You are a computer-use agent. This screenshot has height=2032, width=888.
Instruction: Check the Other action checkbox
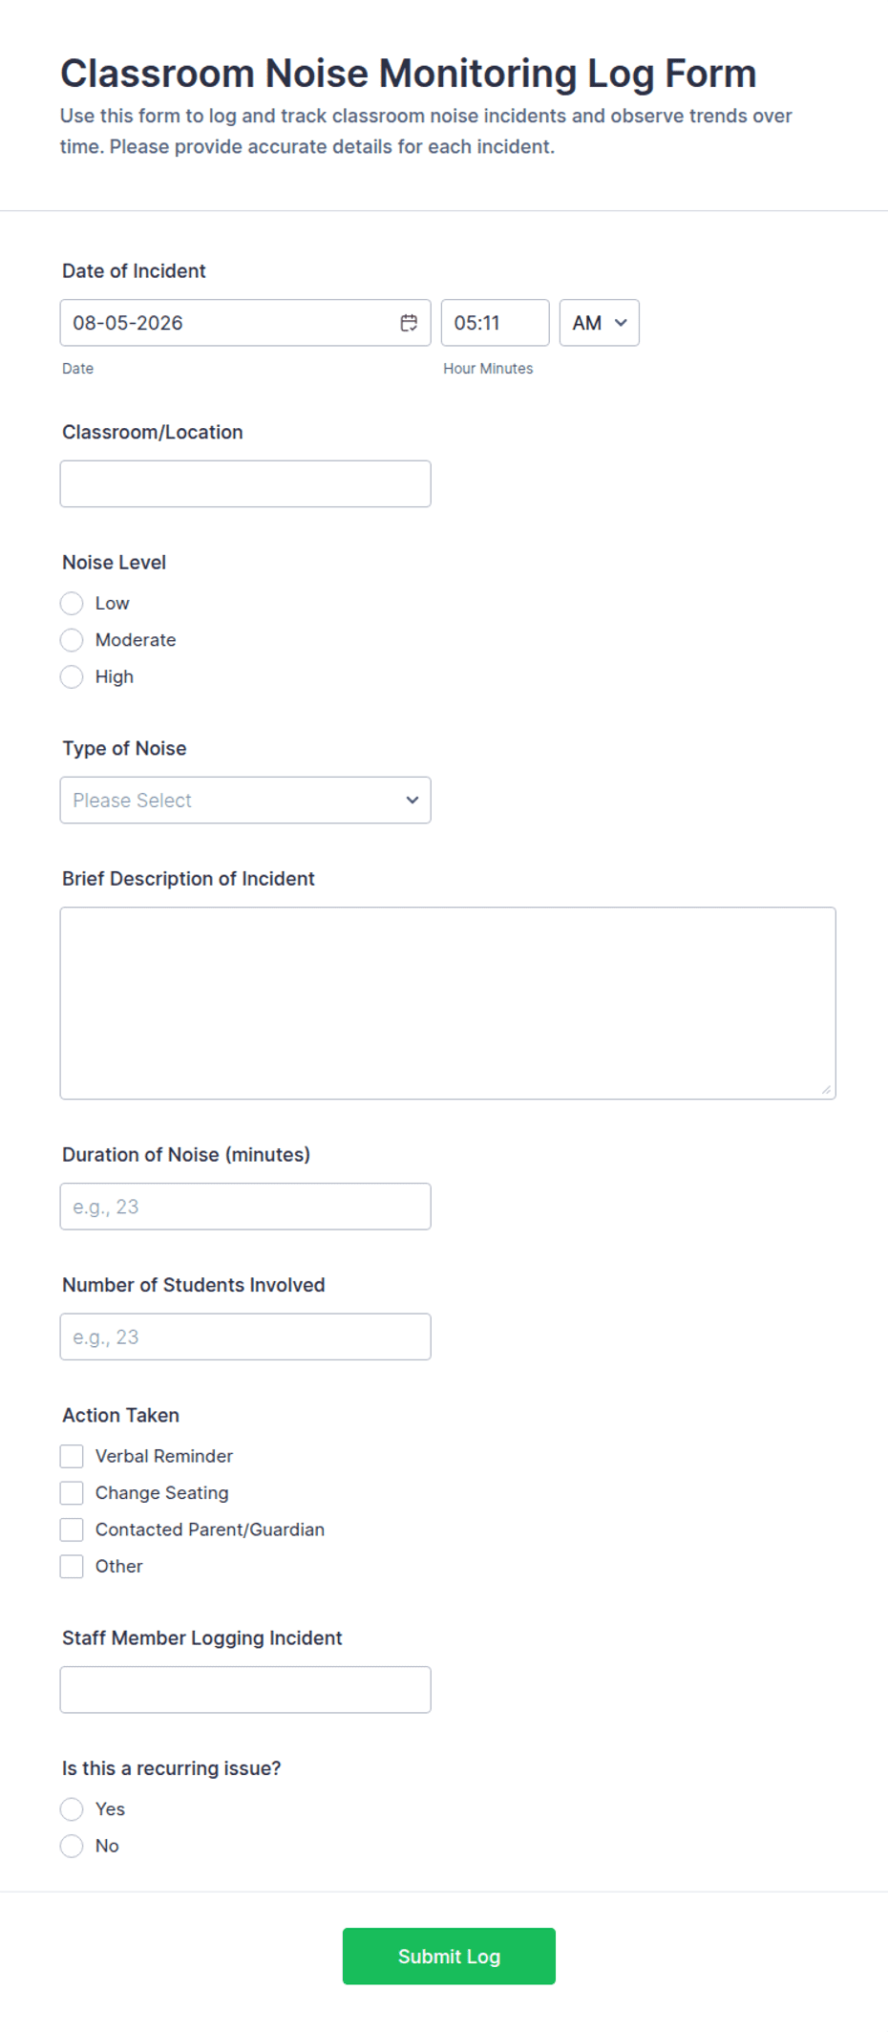72,1567
